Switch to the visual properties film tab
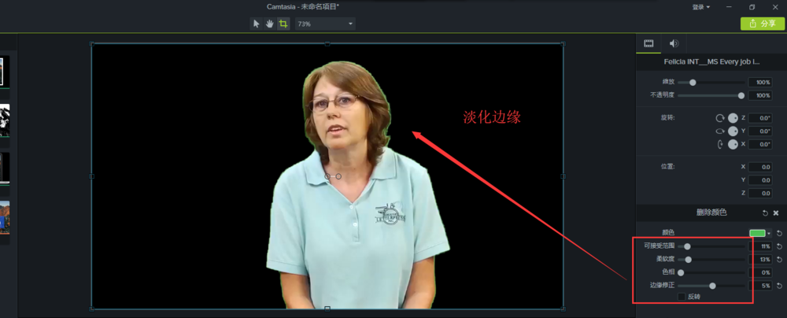 [x=648, y=44]
